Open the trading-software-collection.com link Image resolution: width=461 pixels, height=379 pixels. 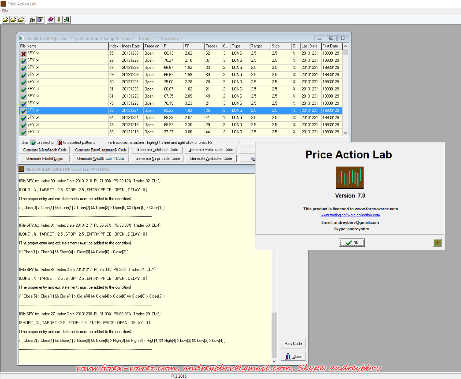point(350,215)
